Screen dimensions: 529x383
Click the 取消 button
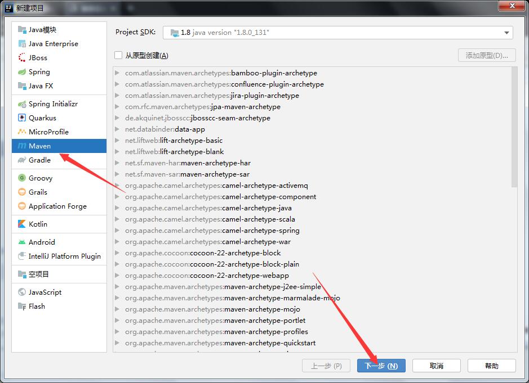pos(436,366)
